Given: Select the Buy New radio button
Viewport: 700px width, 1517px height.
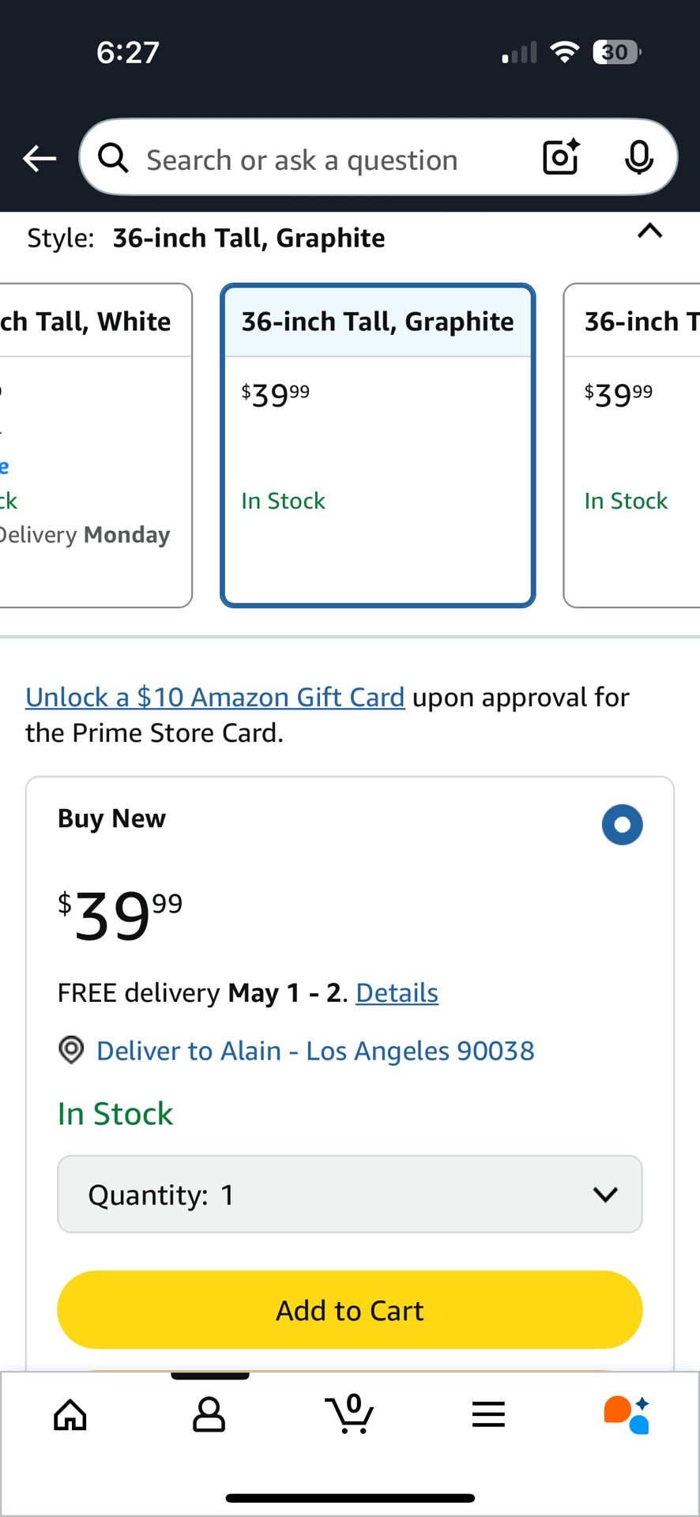Looking at the screenshot, I should click(622, 825).
